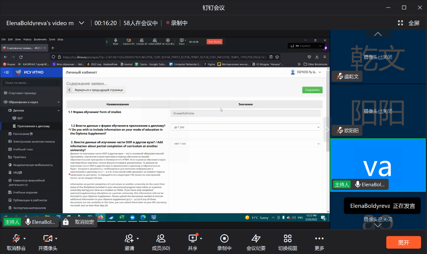This screenshot has height=254, width=427.
Task: Click Unmute All icon in shared toolbar
Action: coord(142,42)
